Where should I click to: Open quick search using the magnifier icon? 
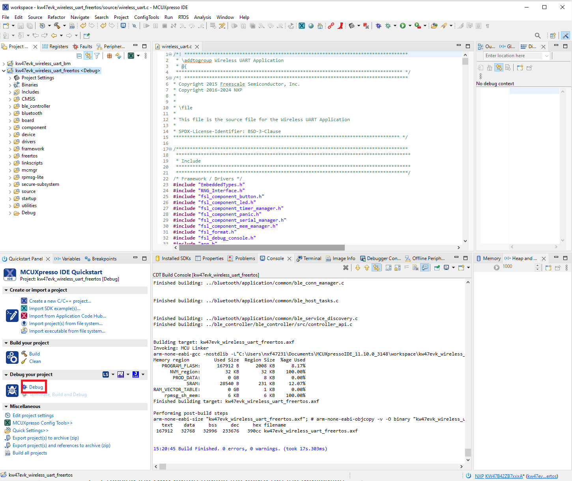[538, 36]
